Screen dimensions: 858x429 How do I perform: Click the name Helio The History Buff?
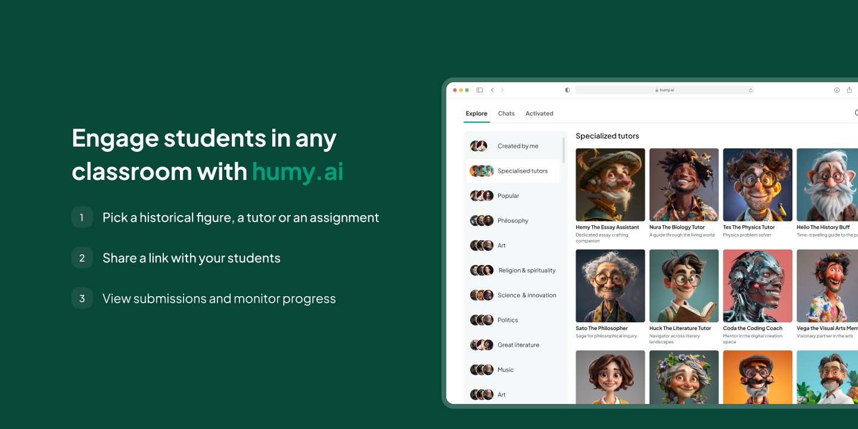pos(823,227)
